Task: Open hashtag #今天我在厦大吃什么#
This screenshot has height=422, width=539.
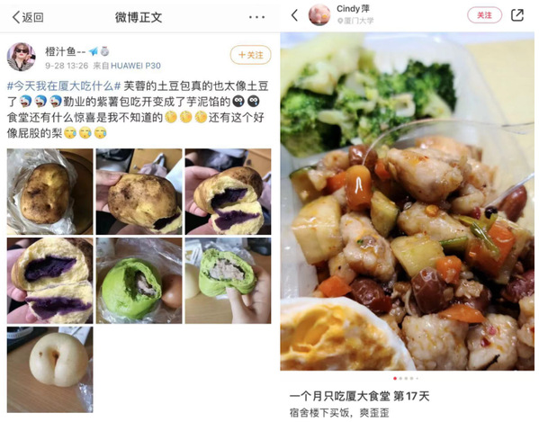Action: coord(64,85)
